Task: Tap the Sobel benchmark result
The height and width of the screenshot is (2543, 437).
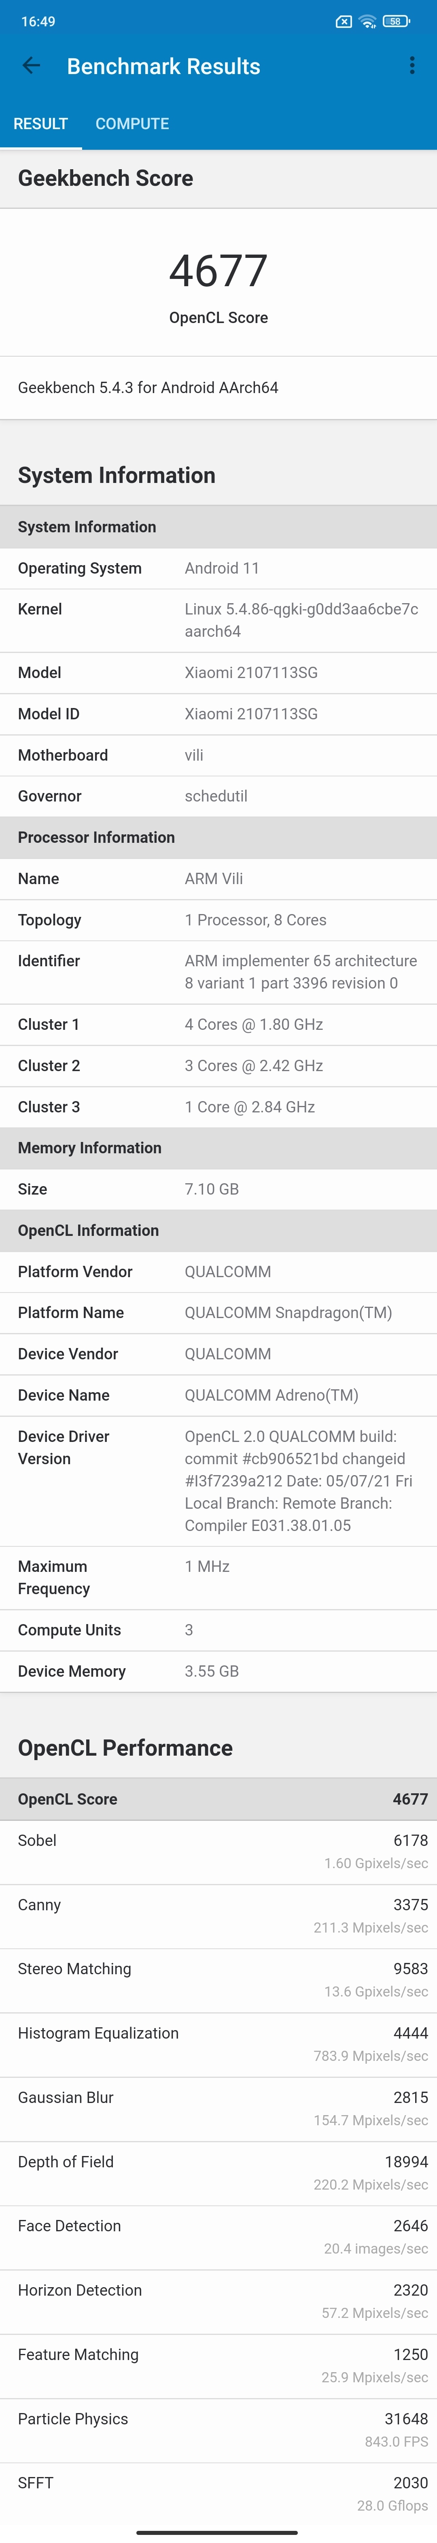Action: [218, 1851]
